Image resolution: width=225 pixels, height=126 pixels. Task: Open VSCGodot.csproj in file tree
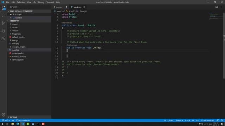[x=29, y=56]
